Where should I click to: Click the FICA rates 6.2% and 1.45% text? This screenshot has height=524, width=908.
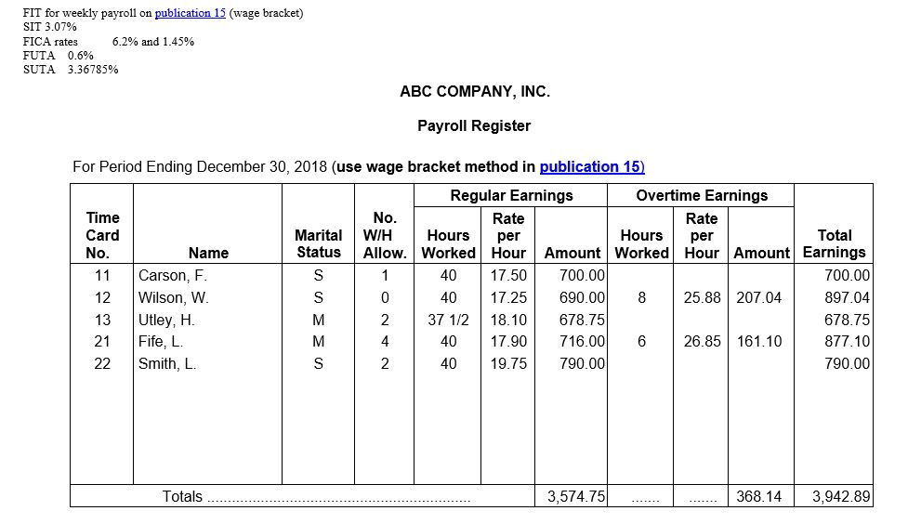click(109, 41)
